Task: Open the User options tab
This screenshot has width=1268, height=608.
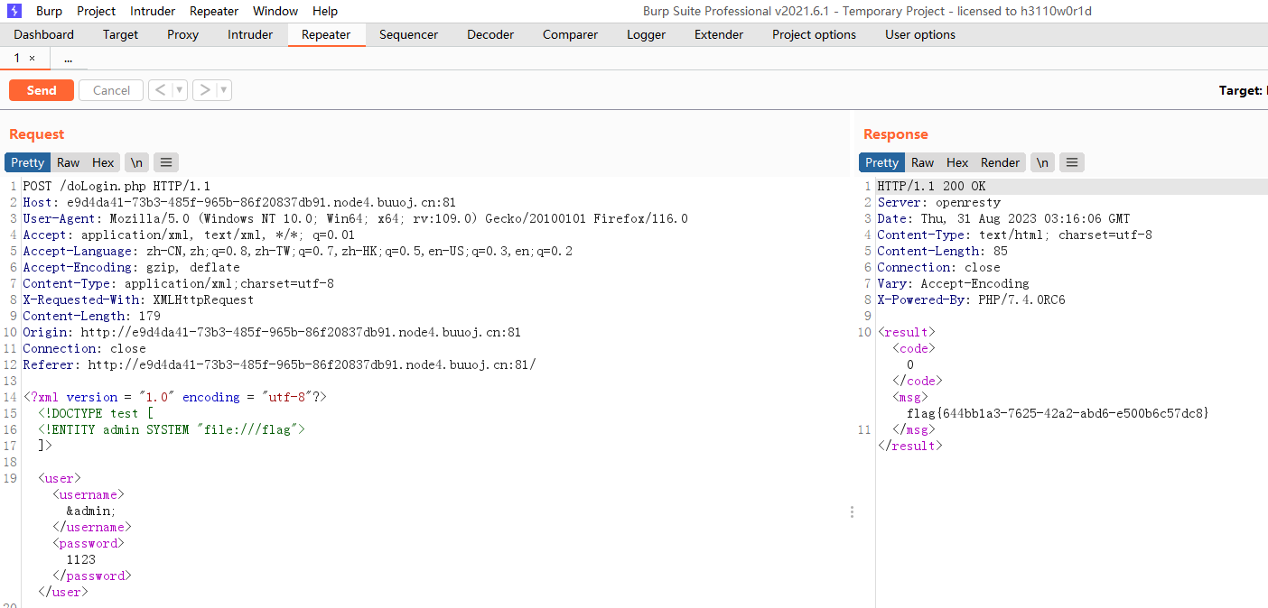Action: click(919, 34)
